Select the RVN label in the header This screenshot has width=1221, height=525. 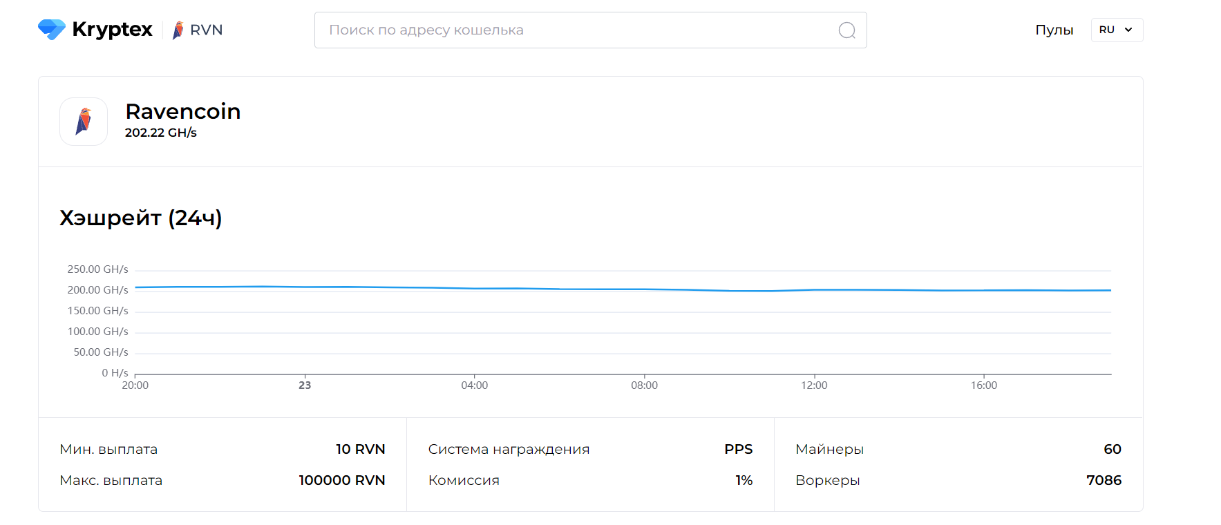tap(206, 30)
